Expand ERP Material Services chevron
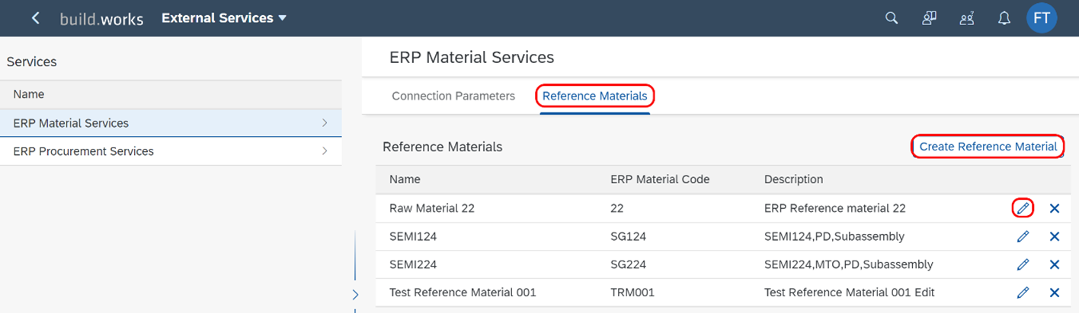The image size is (1079, 313). [x=325, y=122]
